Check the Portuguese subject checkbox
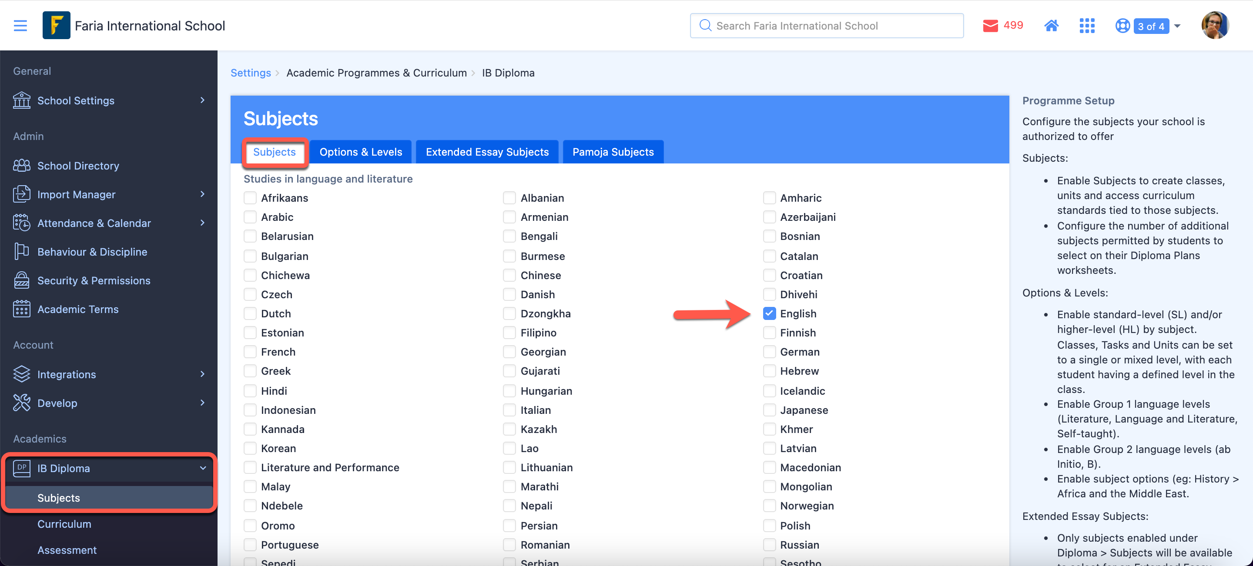 click(x=250, y=545)
